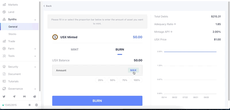Click the blue BURN button
230x110 pixels.
[x=97, y=101]
